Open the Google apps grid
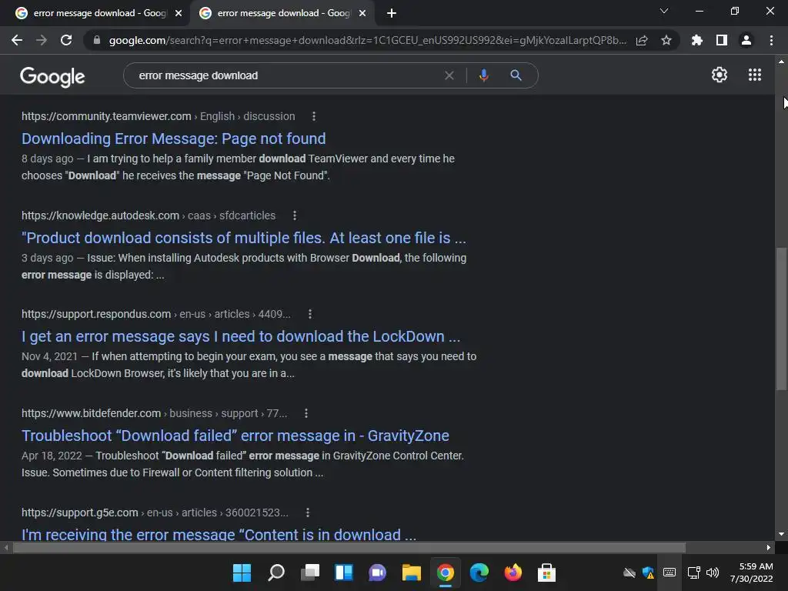Screen dimensions: 788x591 pyautogui.click(x=755, y=75)
